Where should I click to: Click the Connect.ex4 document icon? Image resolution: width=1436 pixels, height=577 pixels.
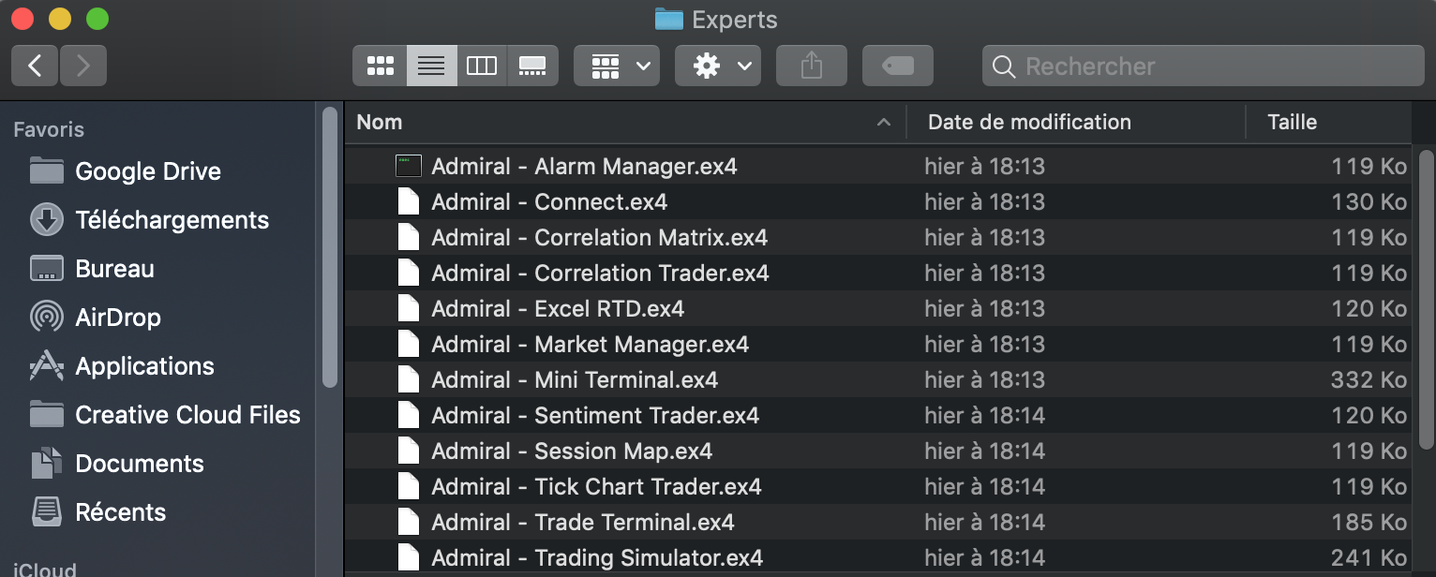409,202
